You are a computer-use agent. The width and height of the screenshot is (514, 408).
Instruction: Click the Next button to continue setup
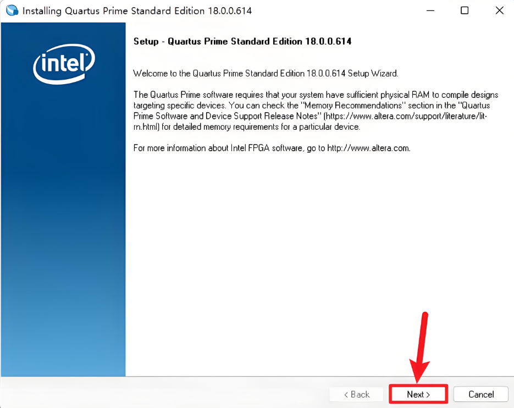click(418, 394)
